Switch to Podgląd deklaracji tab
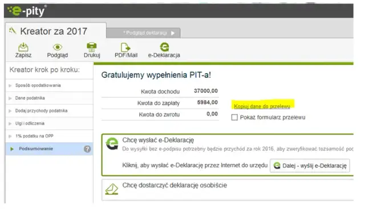Viewport: 365px width, 210px height. [143, 33]
